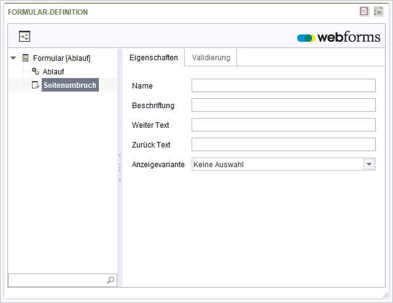Focus the Beschriftung text field
The image size is (393, 303).
point(284,105)
